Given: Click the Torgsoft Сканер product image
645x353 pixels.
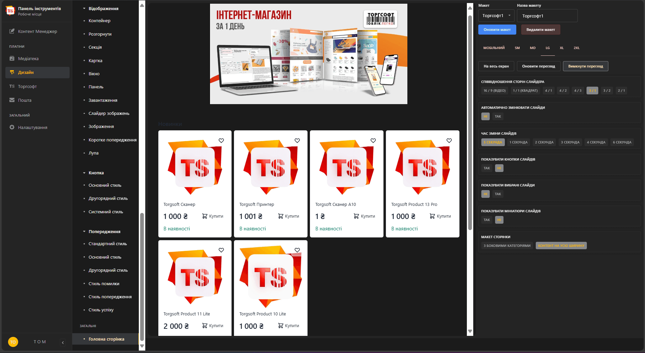Looking at the screenshot, I should pos(195,167).
